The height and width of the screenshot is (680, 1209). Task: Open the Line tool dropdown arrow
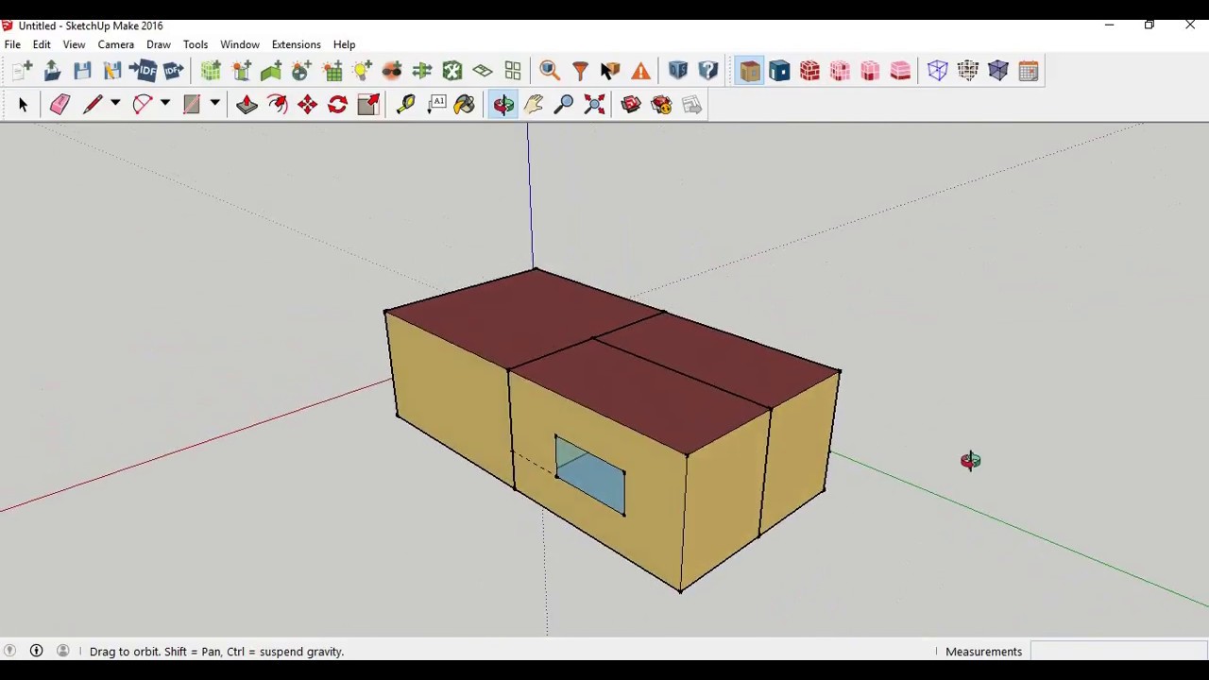pos(115,104)
